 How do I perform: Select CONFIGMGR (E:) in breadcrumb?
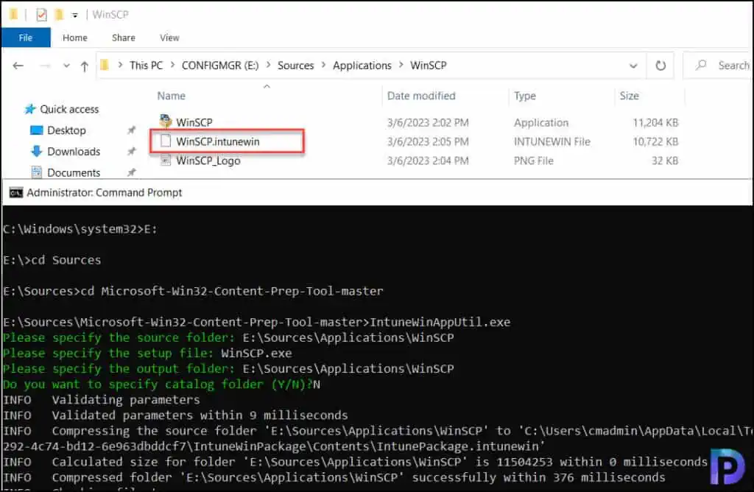coord(219,66)
